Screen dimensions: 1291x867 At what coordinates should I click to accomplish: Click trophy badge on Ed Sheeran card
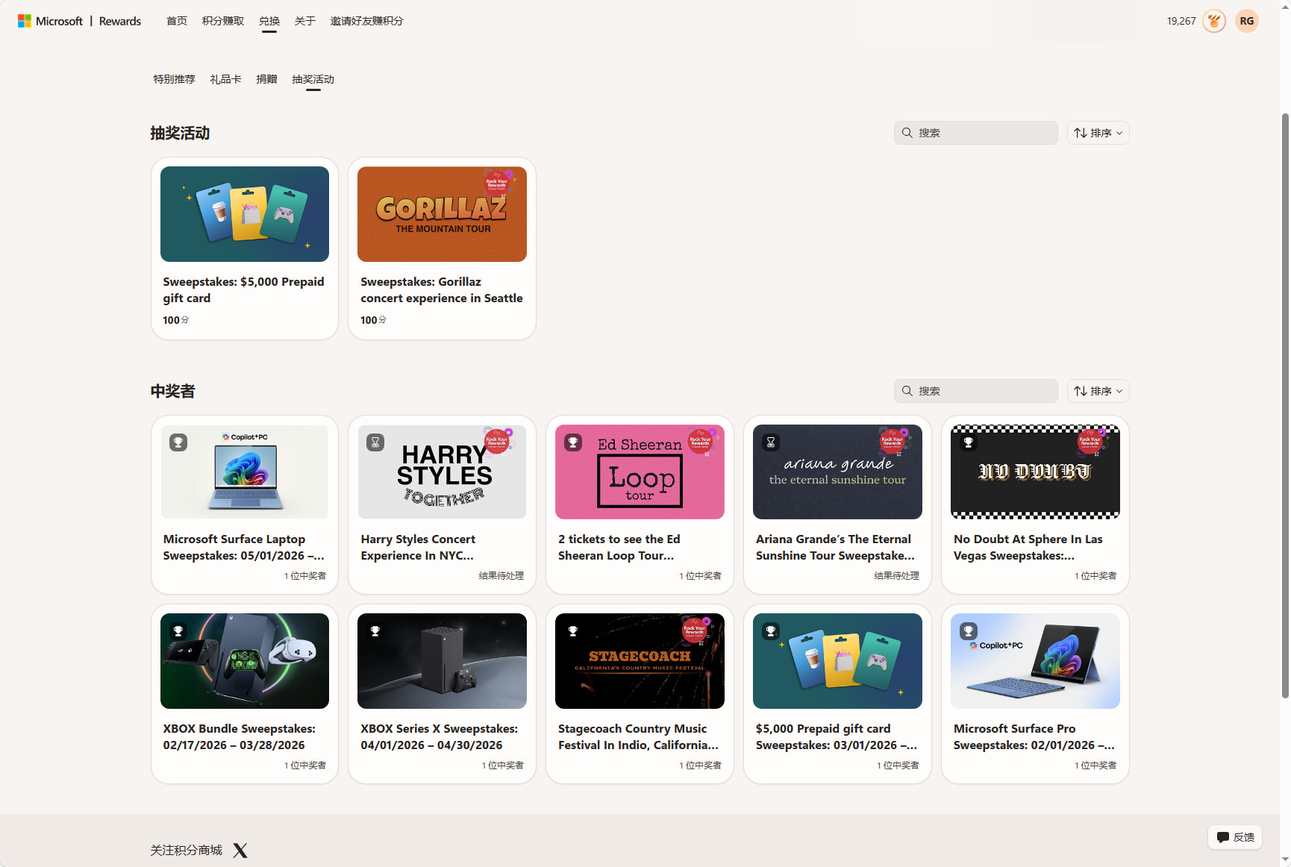[x=573, y=442]
